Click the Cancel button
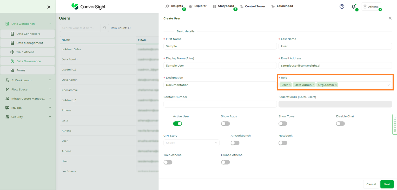 pyautogui.click(x=371, y=184)
